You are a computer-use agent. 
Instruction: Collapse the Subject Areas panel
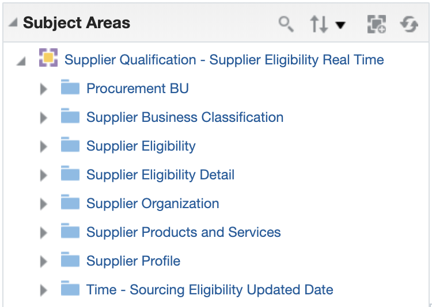click(x=12, y=24)
